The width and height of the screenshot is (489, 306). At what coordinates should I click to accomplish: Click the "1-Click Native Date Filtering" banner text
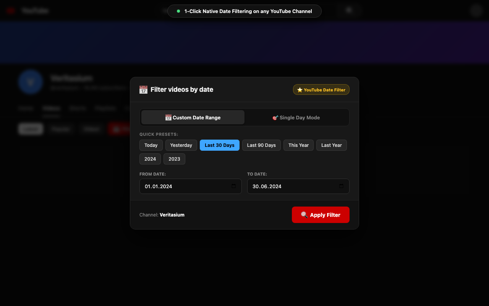pyautogui.click(x=248, y=11)
